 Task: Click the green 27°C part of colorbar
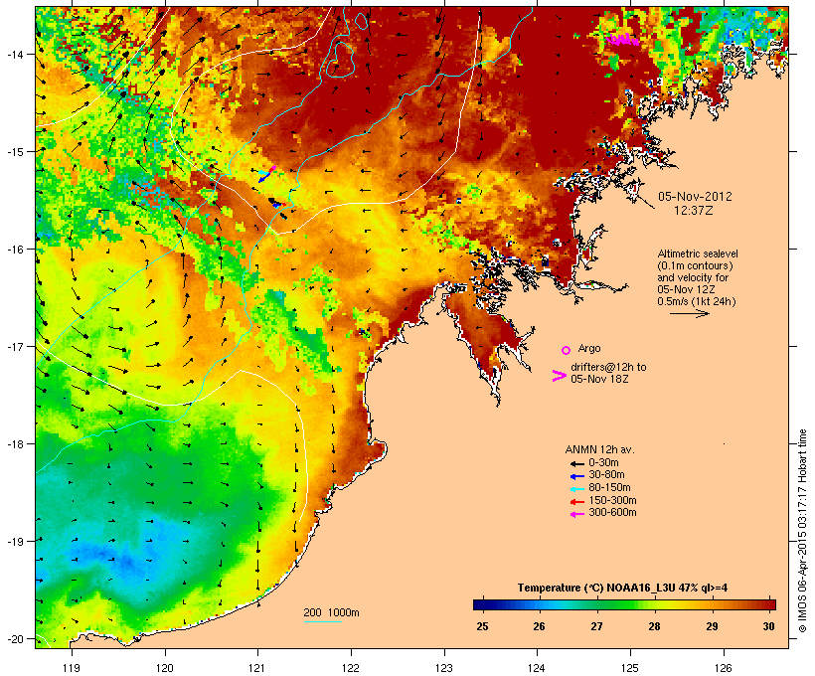596,604
